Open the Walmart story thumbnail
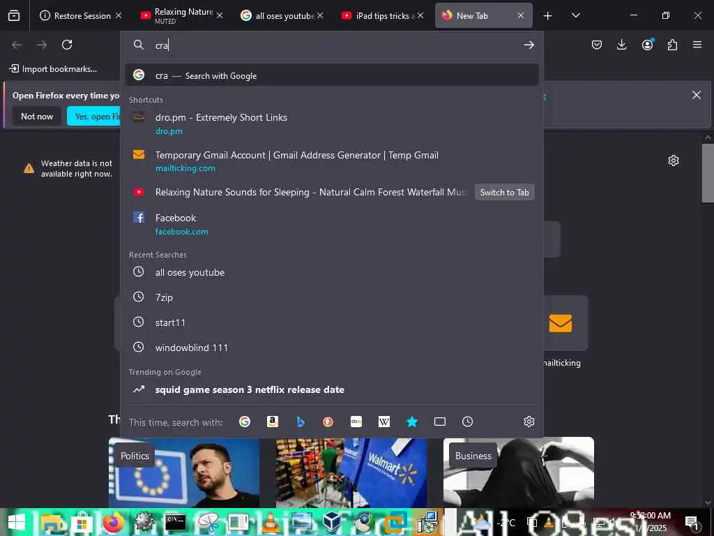The width and height of the screenshot is (714, 536). 351,472
